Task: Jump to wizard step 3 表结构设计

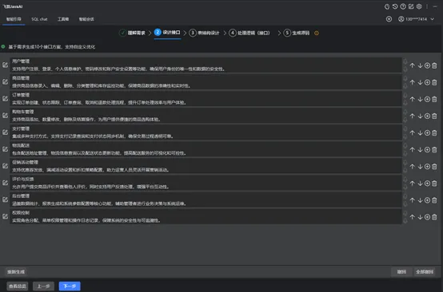Action: tap(204, 33)
